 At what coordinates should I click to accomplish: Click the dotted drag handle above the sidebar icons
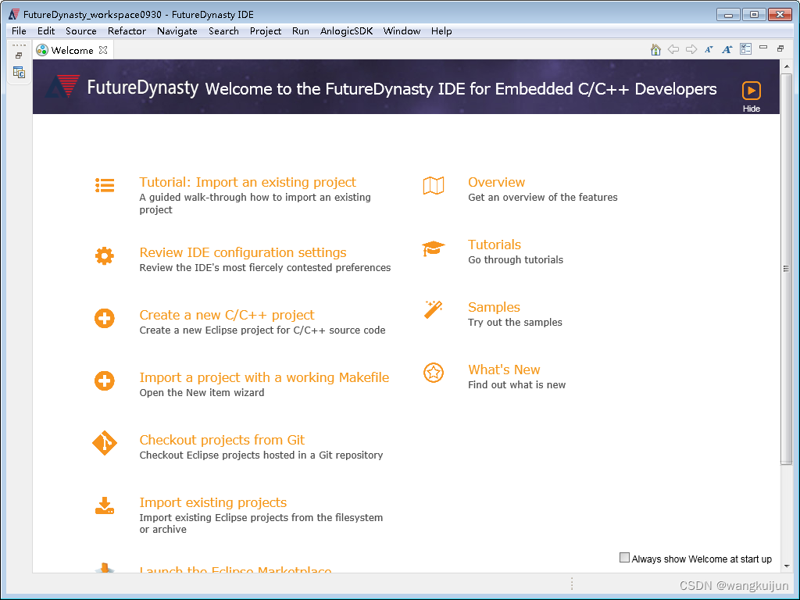click(x=19, y=45)
